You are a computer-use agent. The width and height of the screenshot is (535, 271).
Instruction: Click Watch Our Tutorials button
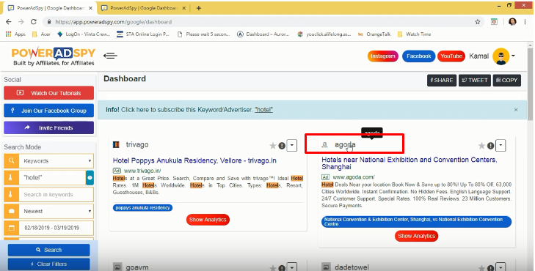(48, 93)
